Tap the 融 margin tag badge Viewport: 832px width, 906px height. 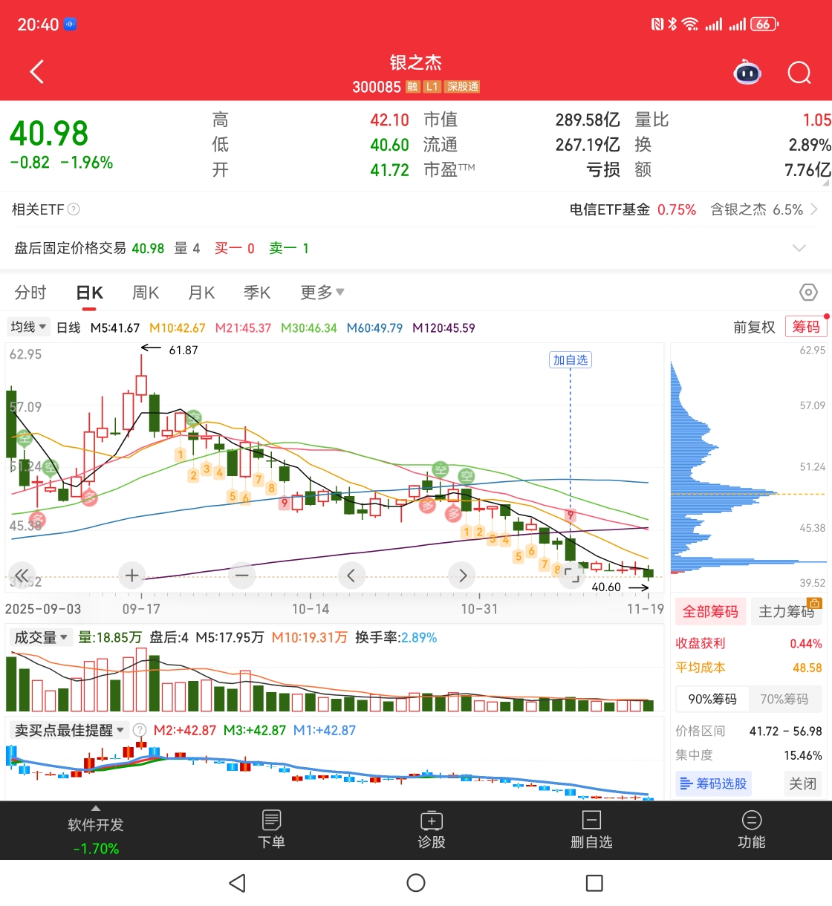pyautogui.click(x=412, y=87)
